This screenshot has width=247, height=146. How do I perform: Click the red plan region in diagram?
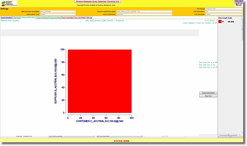click(99, 81)
